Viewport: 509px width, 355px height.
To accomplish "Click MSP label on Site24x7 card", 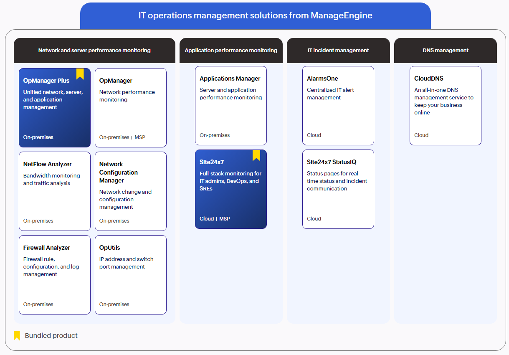I will tap(225, 219).
